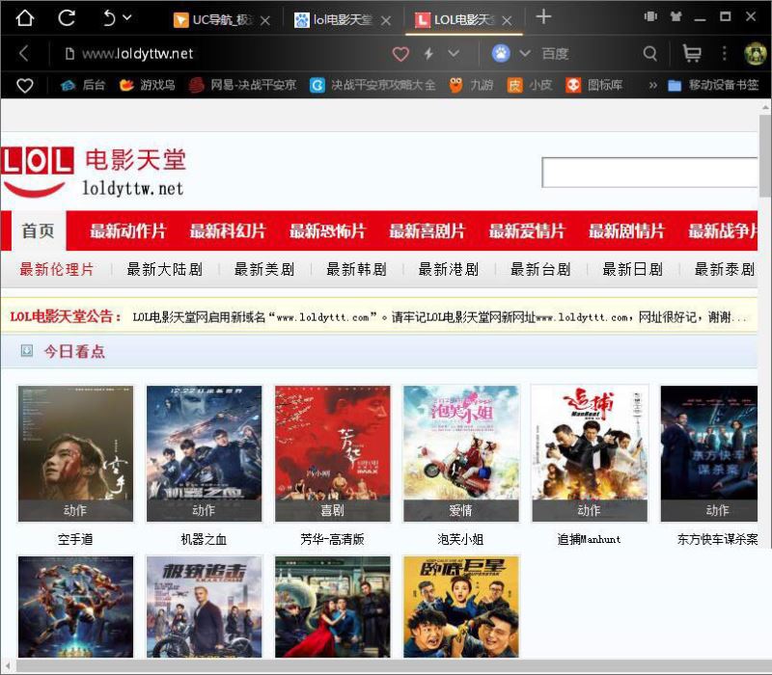Click the back navigation arrow
This screenshot has height=675, width=772.
(23, 53)
